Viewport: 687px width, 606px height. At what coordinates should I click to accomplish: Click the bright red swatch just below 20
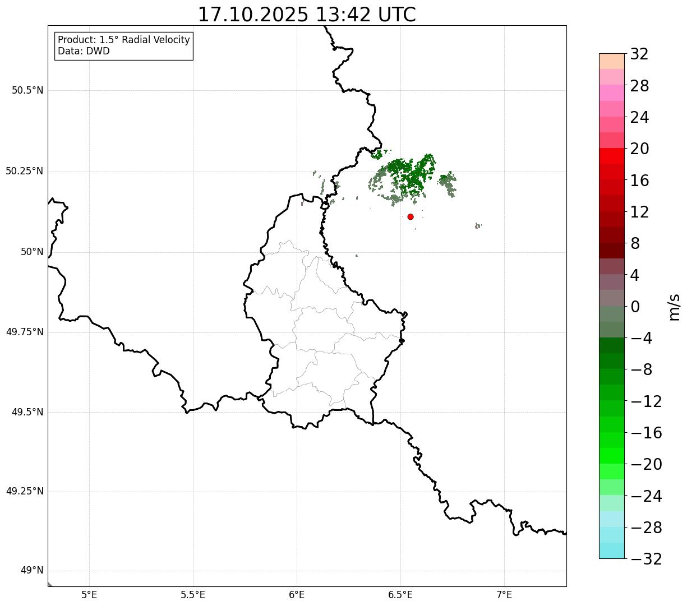(x=611, y=156)
